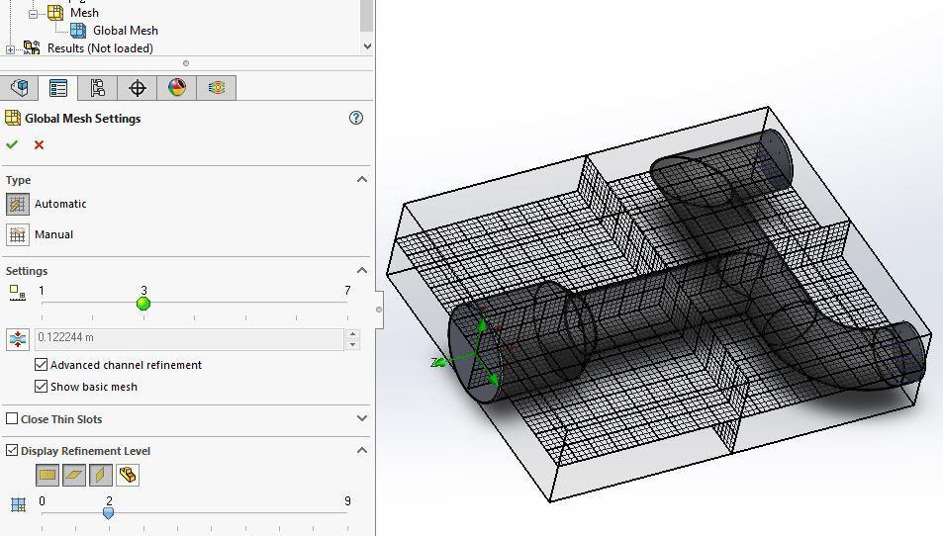Select the Manual mesh type icon

(18, 235)
